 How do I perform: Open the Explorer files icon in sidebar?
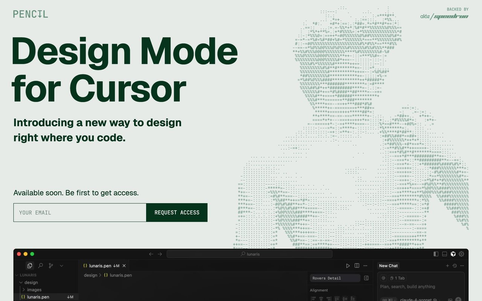tap(30, 266)
